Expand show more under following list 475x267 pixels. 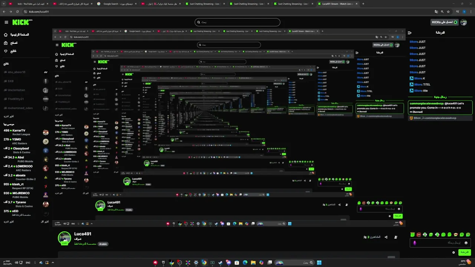pyautogui.click(x=9, y=116)
